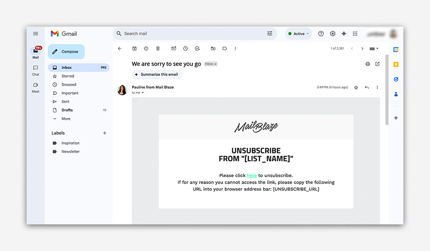Image resolution: width=430 pixels, height=251 pixels.
Task: Apply a label with tag icon
Action: pos(225,48)
